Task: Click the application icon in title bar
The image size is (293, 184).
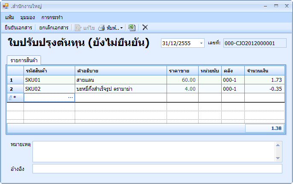Action: pyautogui.click(x=6, y=6)
